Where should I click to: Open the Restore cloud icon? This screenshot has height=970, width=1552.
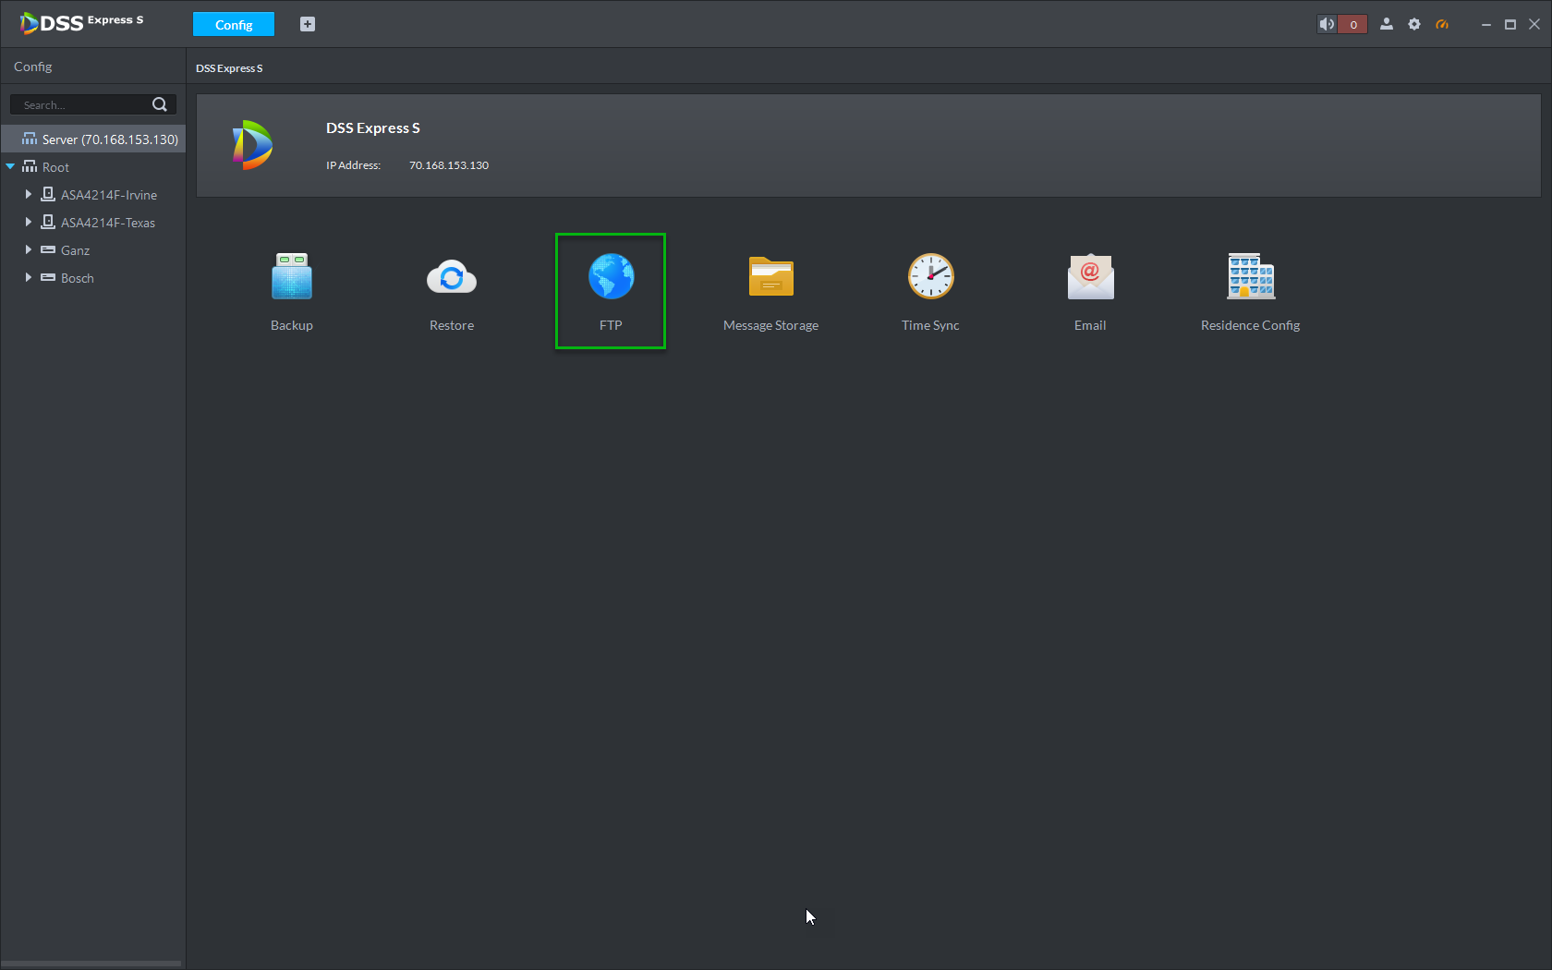452,276
